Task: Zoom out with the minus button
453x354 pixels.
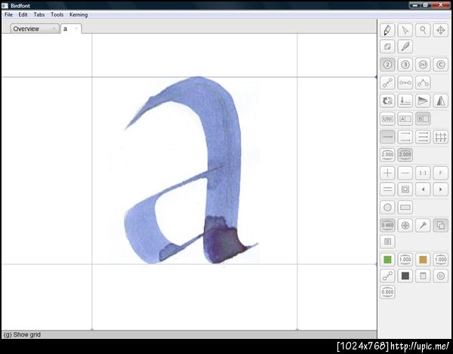Action: tap(405, 173)
